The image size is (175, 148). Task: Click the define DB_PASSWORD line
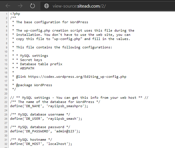point(45,131)
